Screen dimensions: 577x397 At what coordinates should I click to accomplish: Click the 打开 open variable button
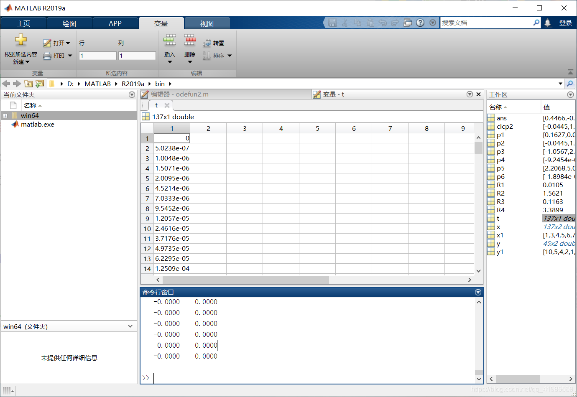[56, 43]
